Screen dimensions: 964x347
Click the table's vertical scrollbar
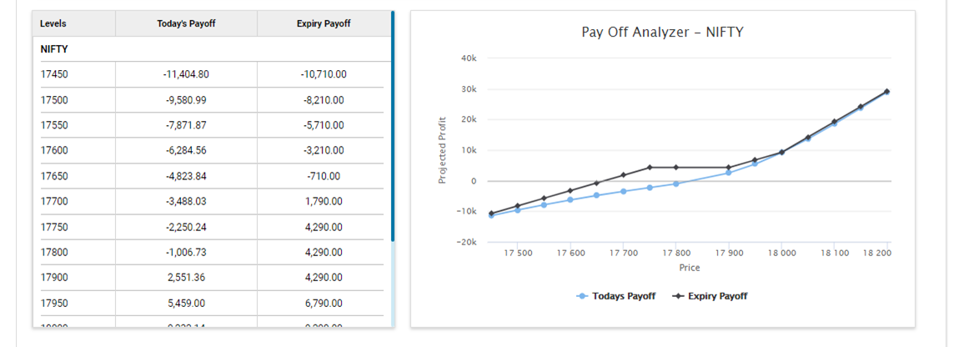point(392,125)
